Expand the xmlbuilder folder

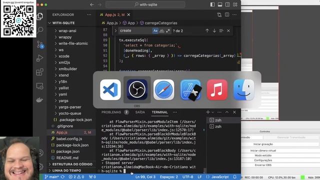pyautogui.click(x=68, y=69)
